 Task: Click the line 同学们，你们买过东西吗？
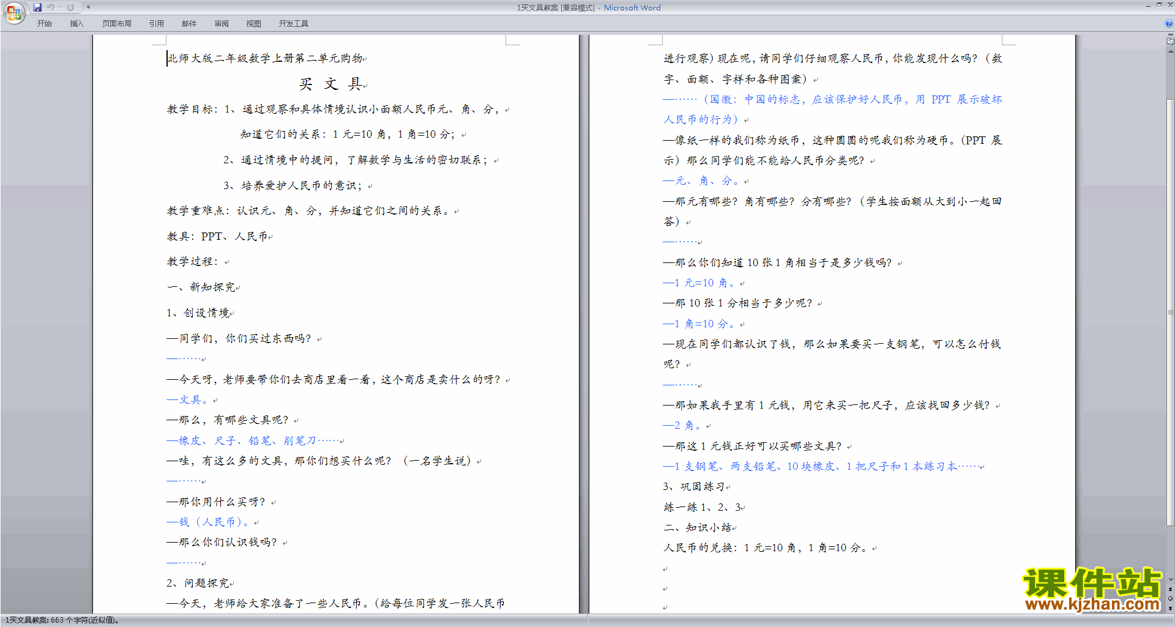pyautogui.click(x=239, y=338)
